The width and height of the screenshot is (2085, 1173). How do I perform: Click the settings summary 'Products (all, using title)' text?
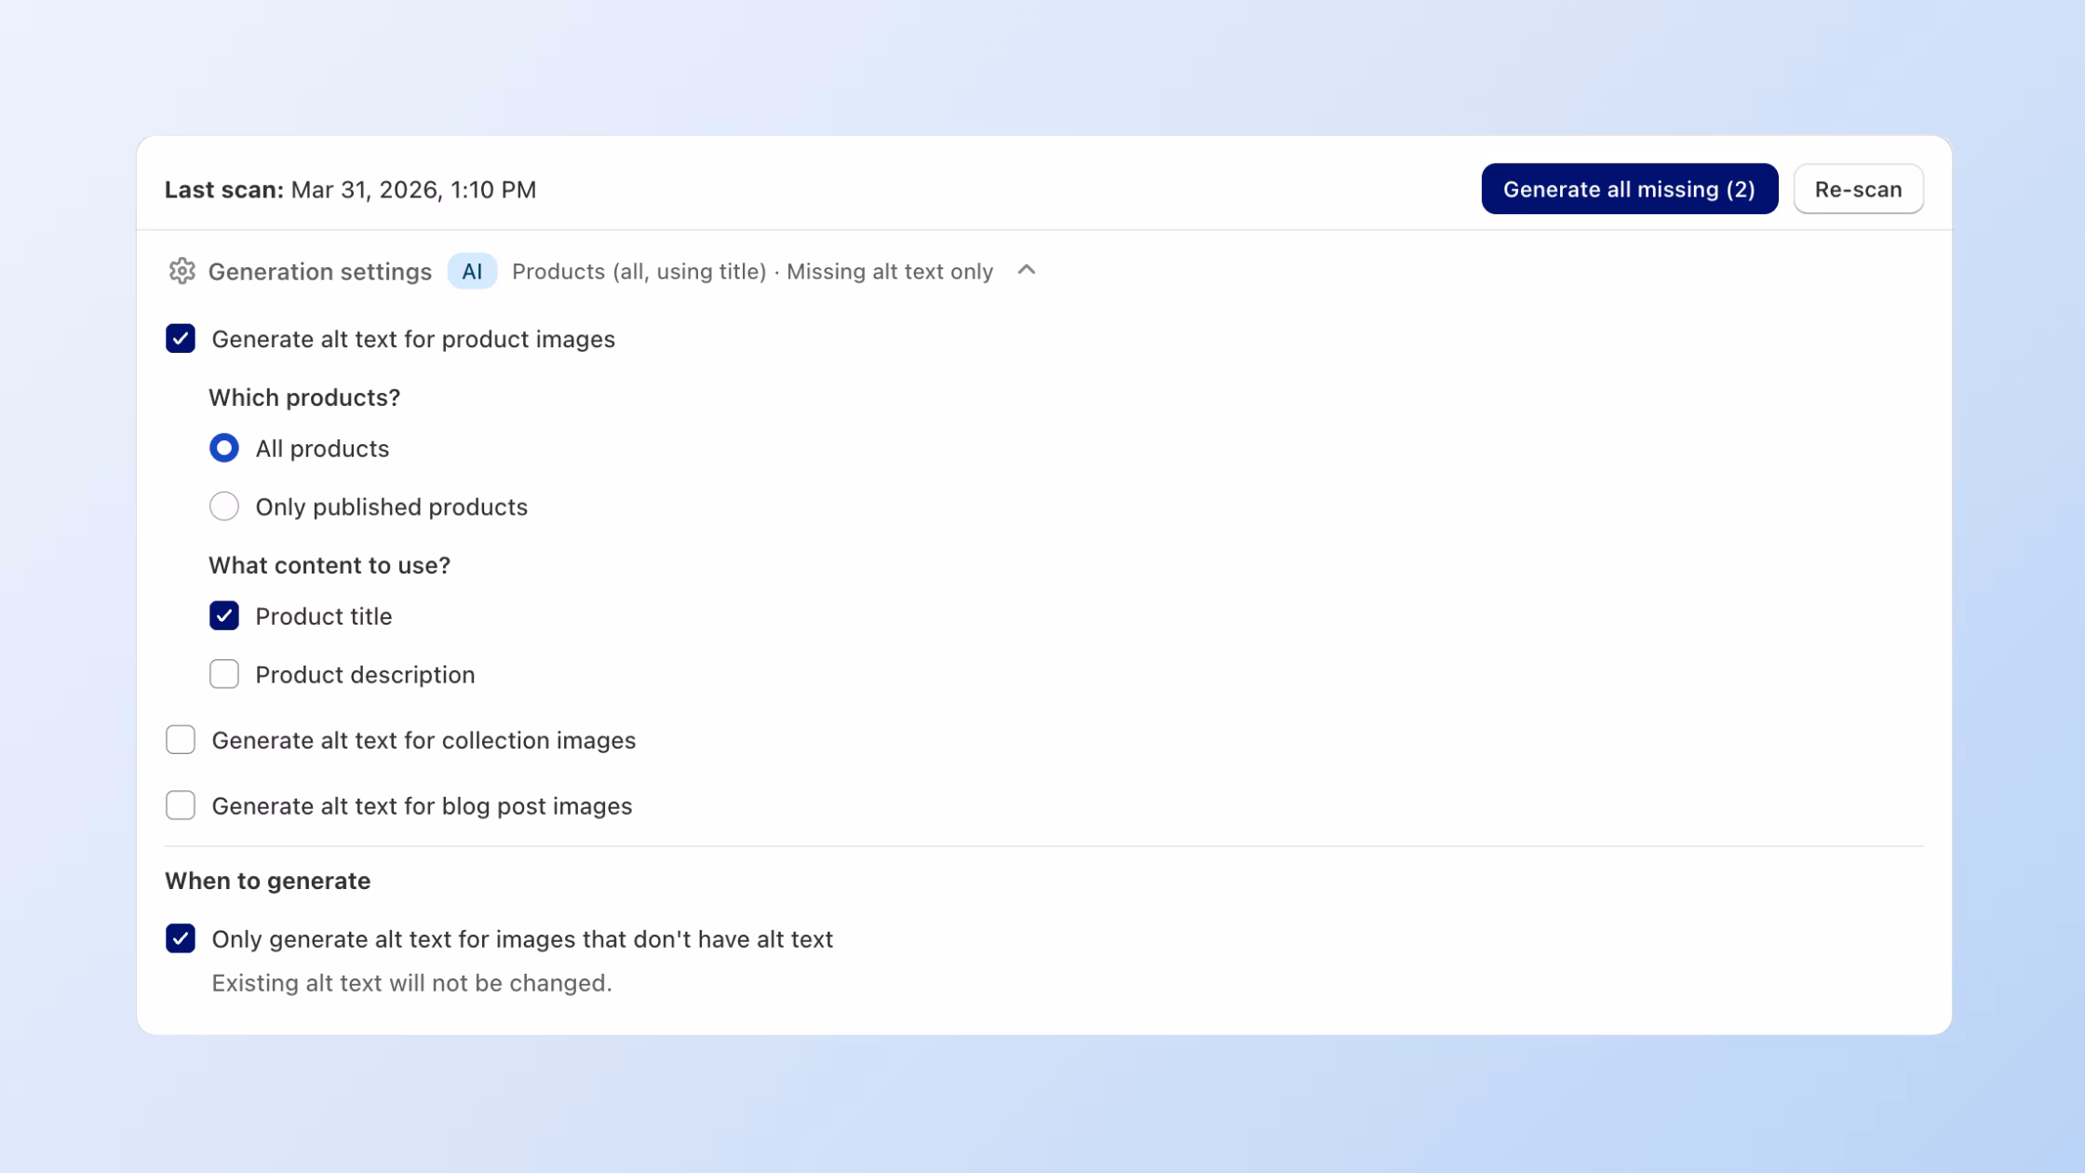pos(639,272)
